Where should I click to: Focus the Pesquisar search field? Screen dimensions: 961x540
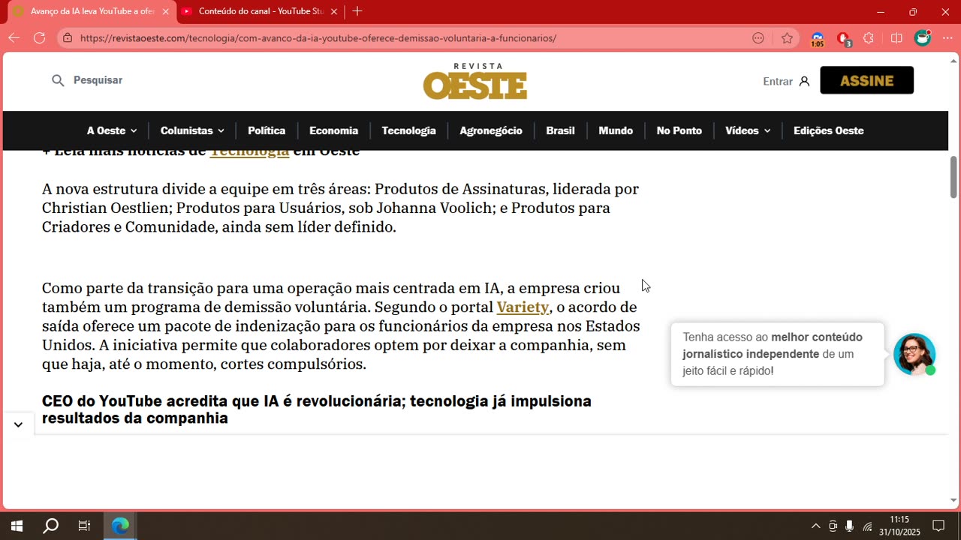pyautogui.click(x=98, y=80)
